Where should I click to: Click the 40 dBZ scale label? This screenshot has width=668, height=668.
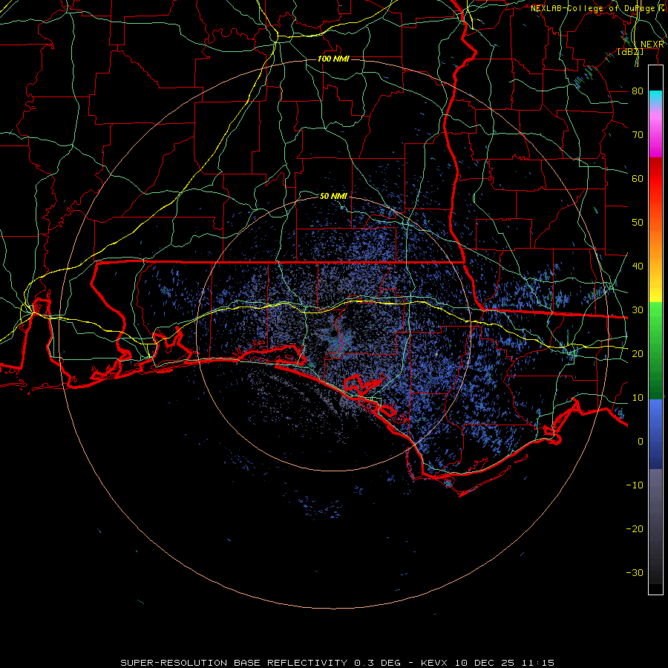[x=638, y=266]
